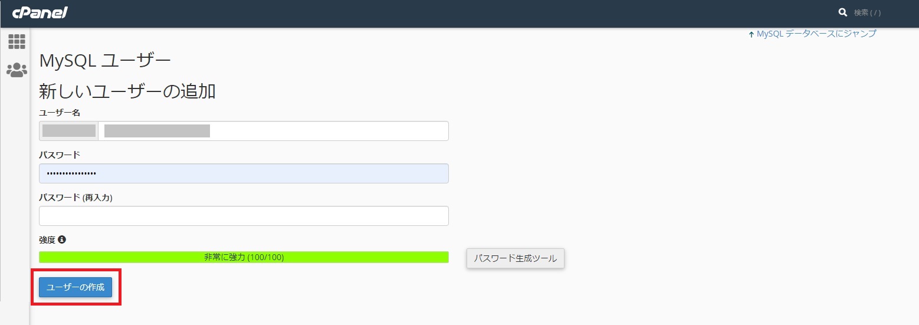This screenshot has width=919, height=325.
Task: Click the up arrow beside MySQL jump link
Action: [x=751, y=34]
